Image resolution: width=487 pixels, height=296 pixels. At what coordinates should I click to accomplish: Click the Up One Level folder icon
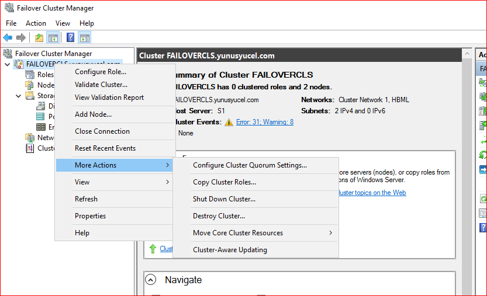(x=39, y=38)
